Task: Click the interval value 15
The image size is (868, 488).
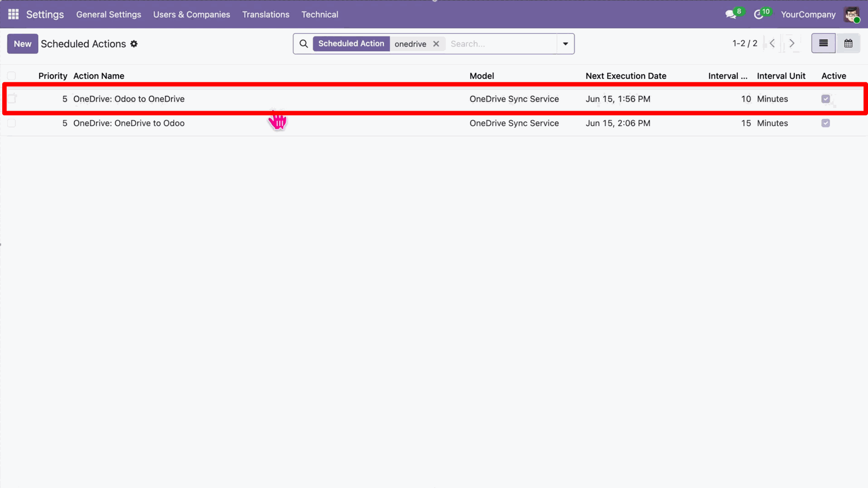Action: pyautogui.click(x=746, y=123)
